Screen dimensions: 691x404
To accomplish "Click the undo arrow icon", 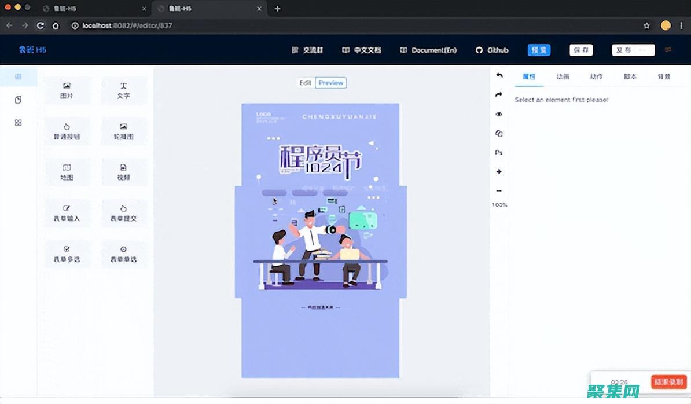I will point(499,76).
